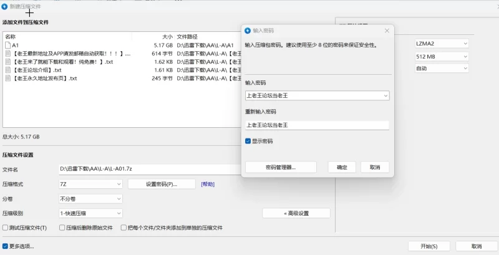Click the 【老王来了就能下载和观看】.txt file icon
This screenshot has height=255, width=499.
[7, 62]
